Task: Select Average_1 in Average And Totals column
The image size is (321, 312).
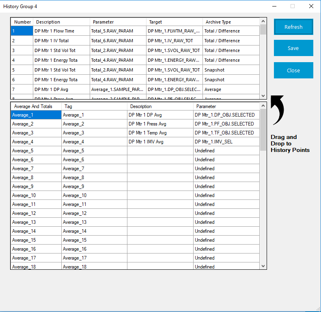Action: point(36,115)
